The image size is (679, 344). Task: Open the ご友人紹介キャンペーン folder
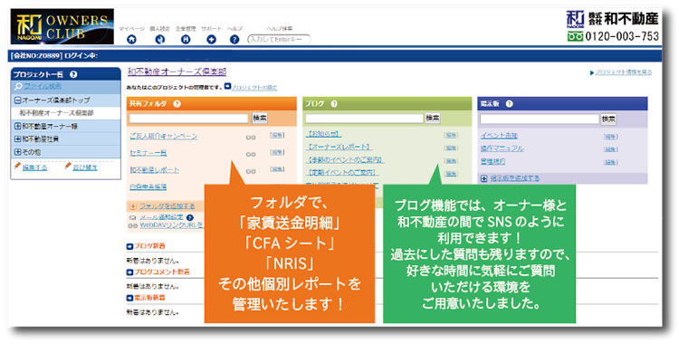click(x=164, y=136)
